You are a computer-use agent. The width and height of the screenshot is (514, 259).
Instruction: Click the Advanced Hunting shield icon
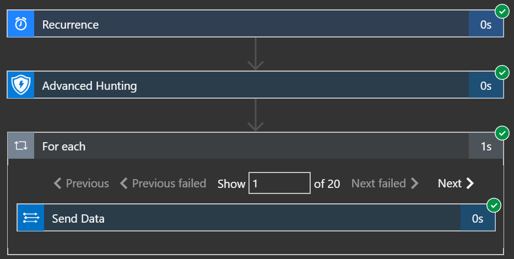21,85
